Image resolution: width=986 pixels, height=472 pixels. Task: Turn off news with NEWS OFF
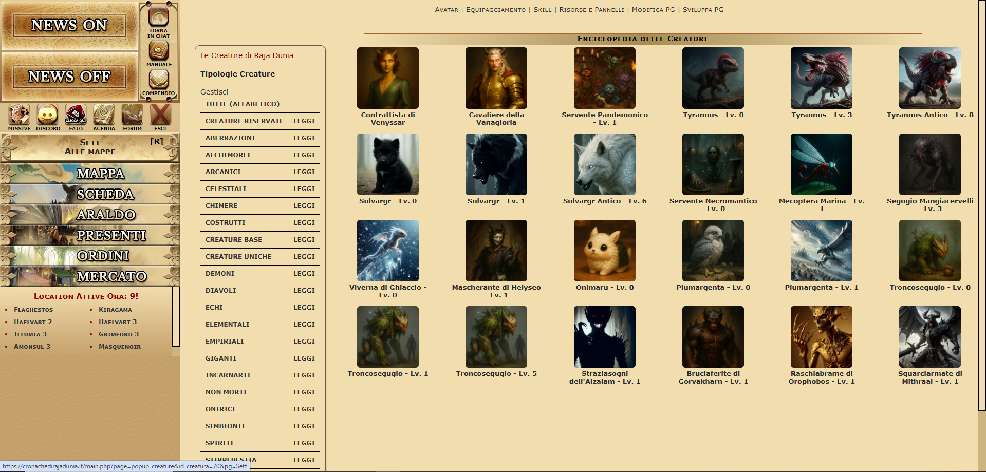coord(69,77)
